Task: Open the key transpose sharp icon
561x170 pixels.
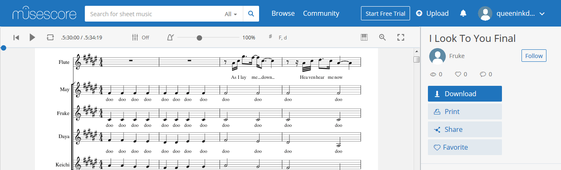Action: (270, 37)
